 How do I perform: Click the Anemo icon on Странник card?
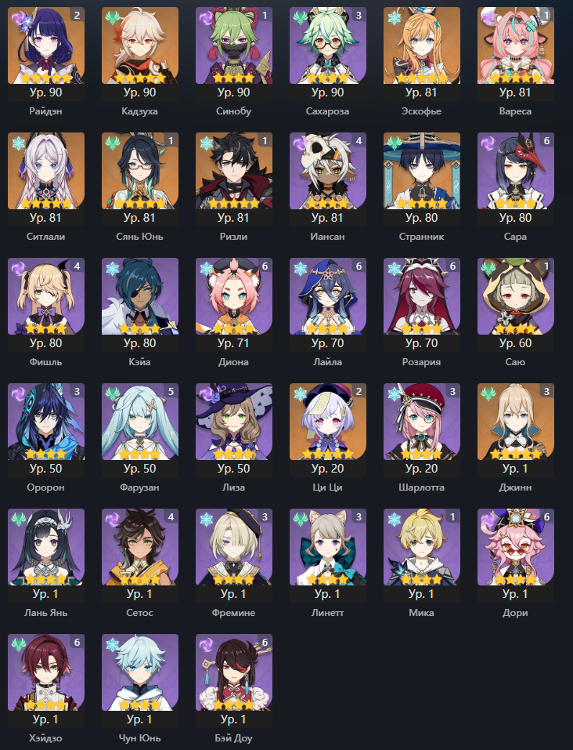point(395,143)
